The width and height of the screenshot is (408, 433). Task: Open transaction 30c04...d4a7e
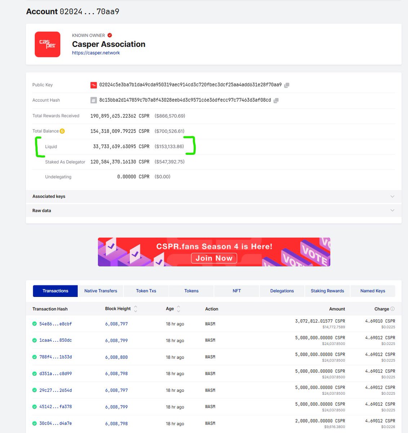point(56,423)
